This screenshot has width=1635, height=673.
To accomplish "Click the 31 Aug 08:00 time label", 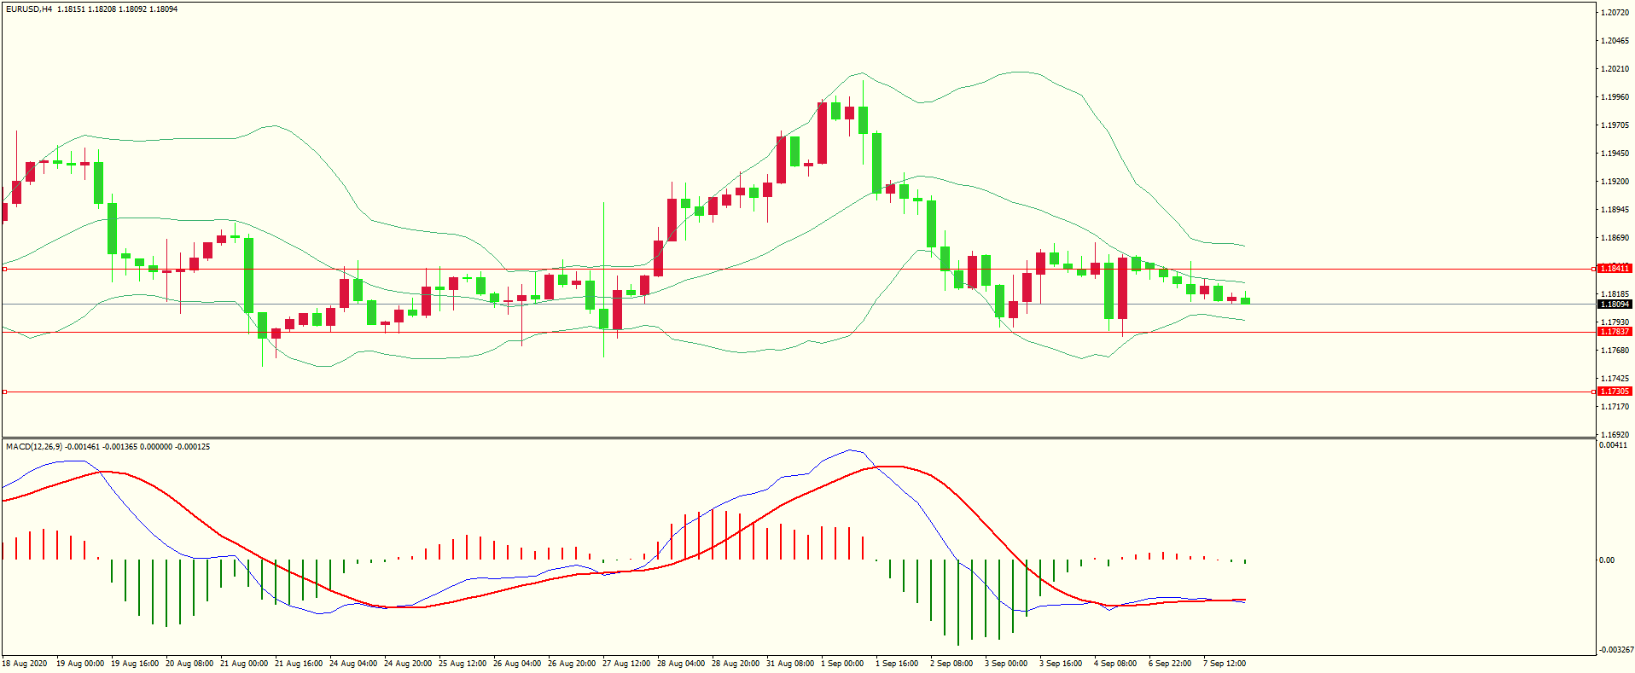I will [790, 664].
